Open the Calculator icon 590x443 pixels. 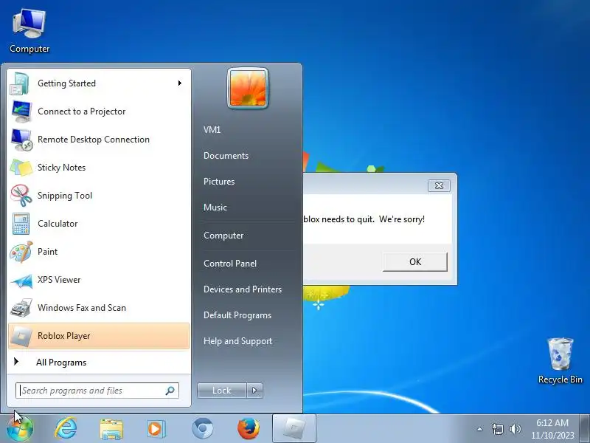(21, 224)
